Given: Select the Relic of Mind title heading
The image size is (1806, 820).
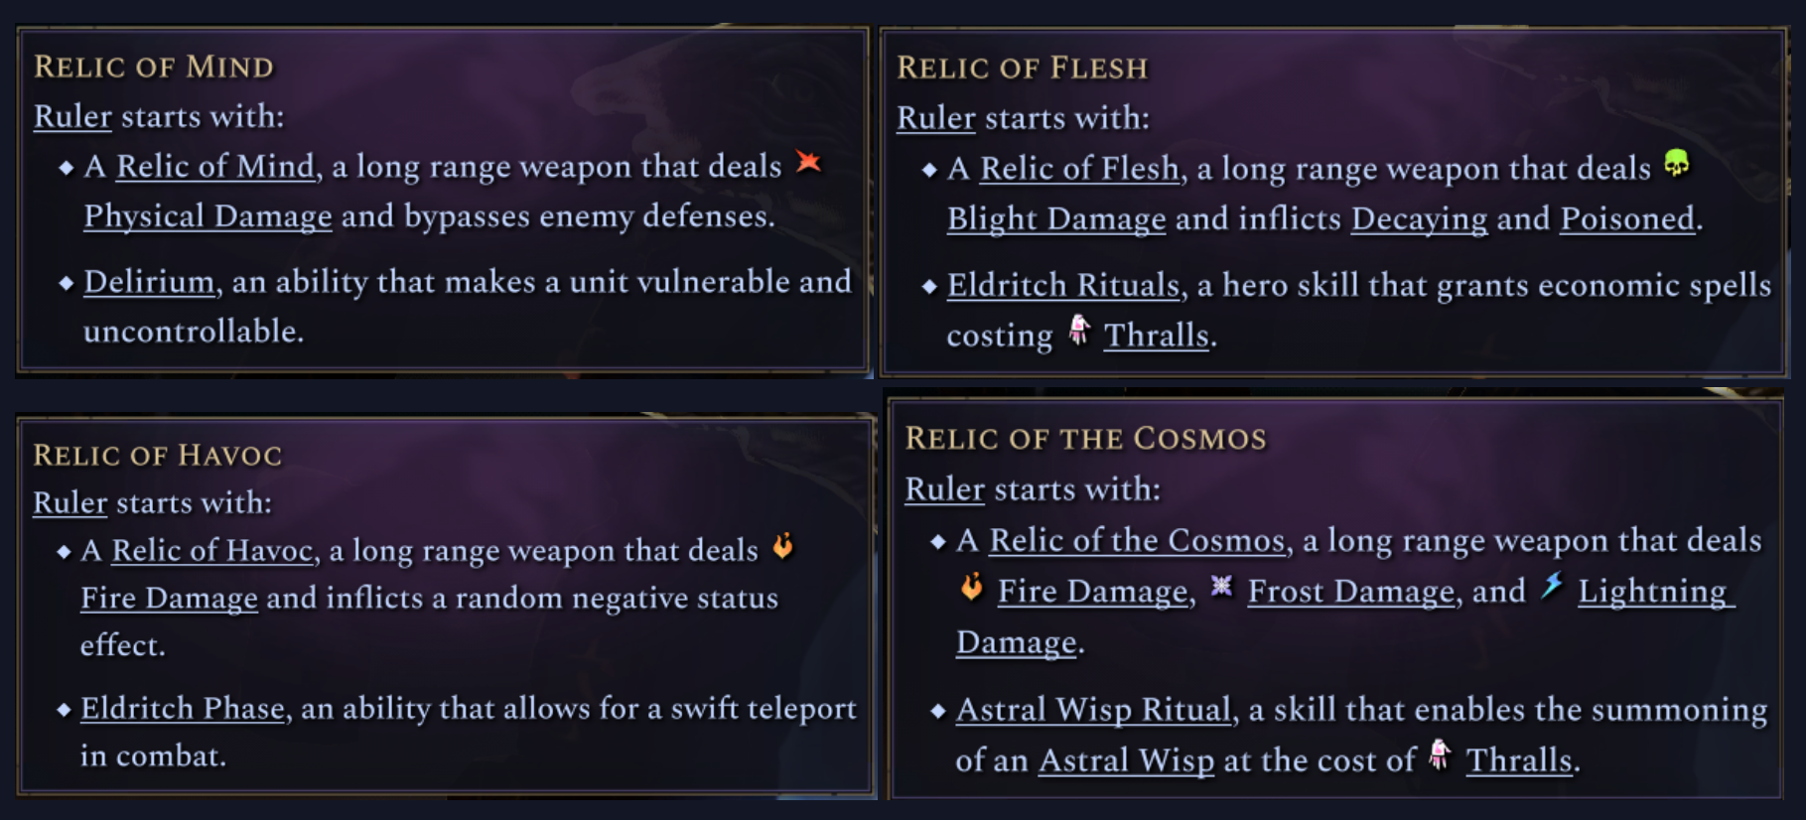Looking at the screenshot, I should click(x=151, y=68).
